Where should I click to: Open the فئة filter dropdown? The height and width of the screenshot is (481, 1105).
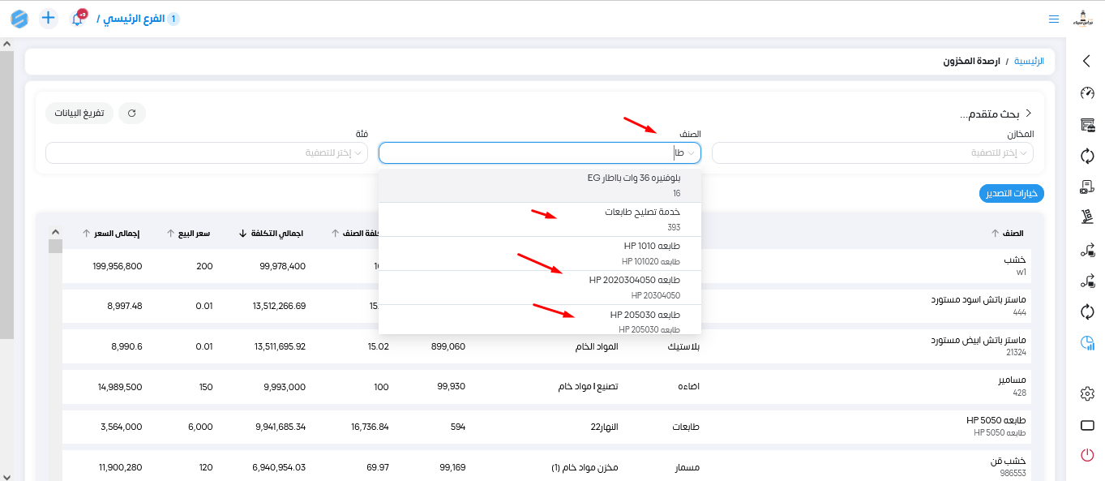206,153
